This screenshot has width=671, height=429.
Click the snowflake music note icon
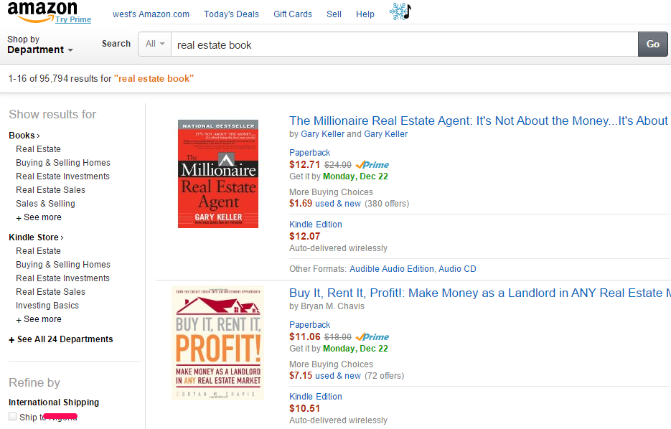pos(400,11)
